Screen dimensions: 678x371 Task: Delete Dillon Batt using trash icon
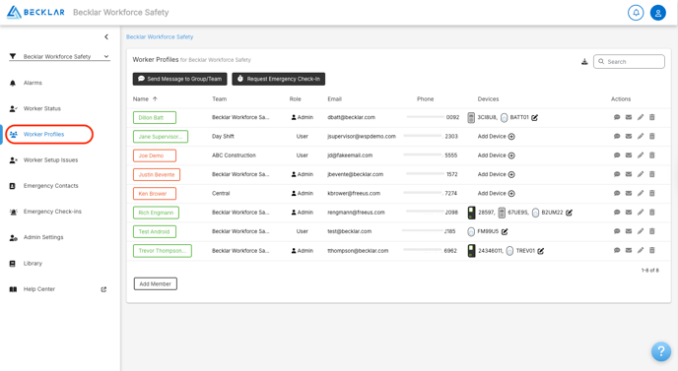(652, 117)
